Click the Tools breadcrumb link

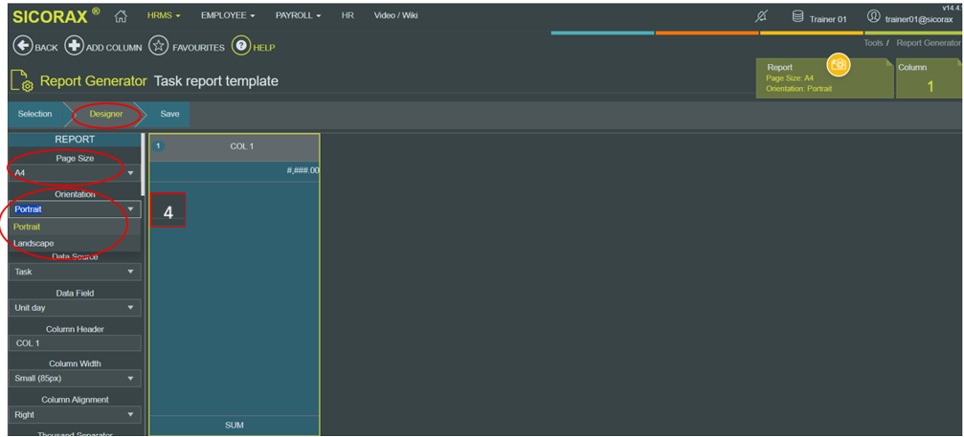tap(872, 43)
